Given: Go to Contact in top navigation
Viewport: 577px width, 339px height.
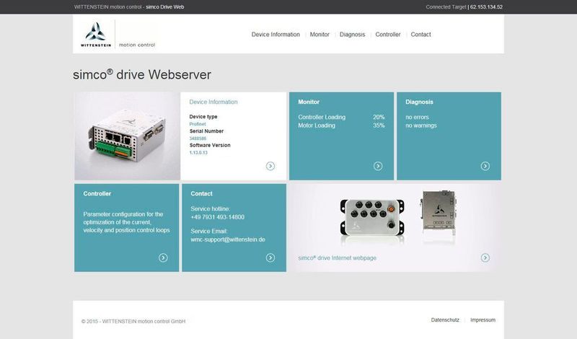Looking at the screenshot, I should click(x=420, y=35).
